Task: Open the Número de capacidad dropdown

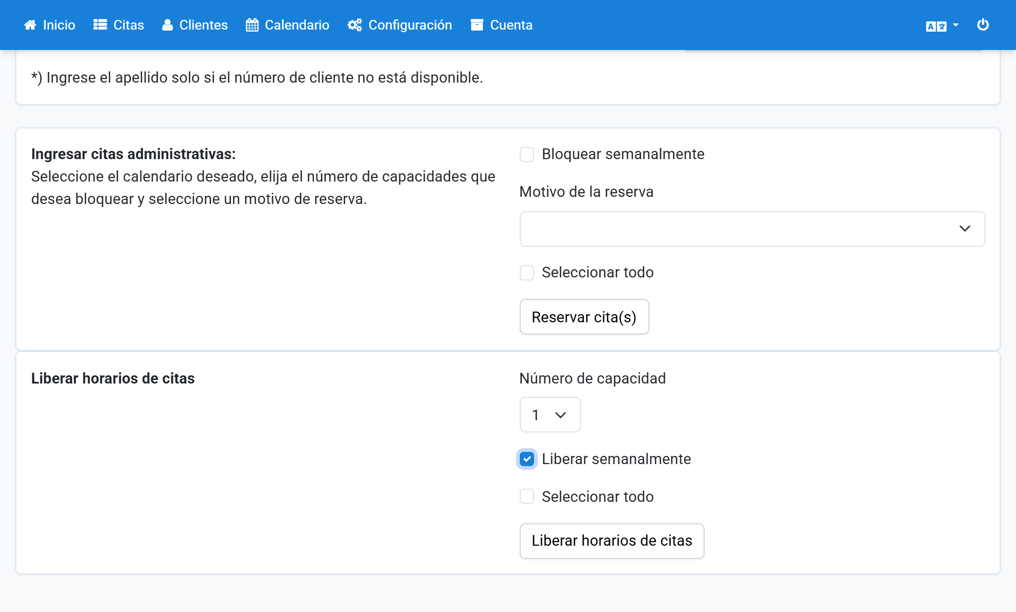Action: (x=550, y=415)
